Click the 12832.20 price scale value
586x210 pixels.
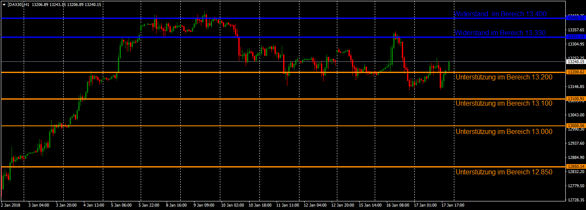(x=577, y=172)
